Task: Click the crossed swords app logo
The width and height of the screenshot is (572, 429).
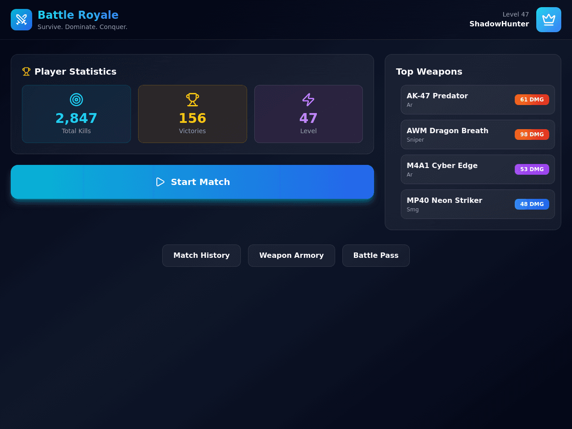Action: tap(21, 20)
